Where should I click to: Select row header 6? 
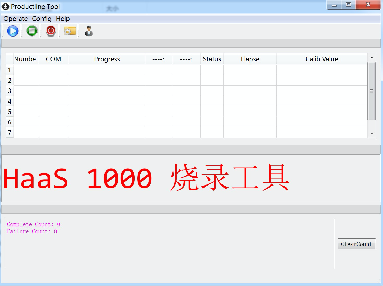pyautogui.click(x=10, y=122)
